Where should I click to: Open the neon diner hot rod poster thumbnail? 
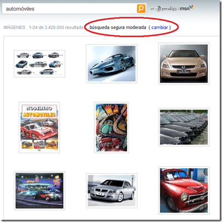(x=40, y=191)
